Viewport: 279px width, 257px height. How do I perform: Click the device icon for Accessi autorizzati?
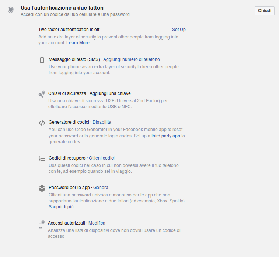[x=42, y=224]
